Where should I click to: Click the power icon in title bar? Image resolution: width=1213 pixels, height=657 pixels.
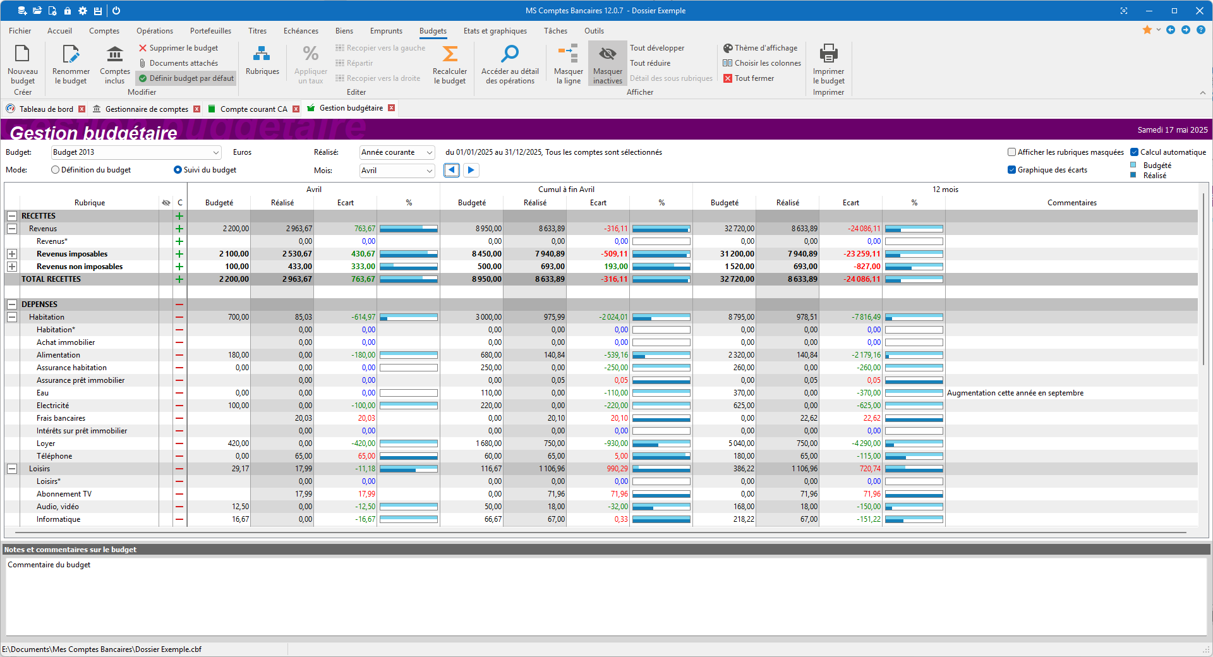pyautogui.click(x=116, y=11)
